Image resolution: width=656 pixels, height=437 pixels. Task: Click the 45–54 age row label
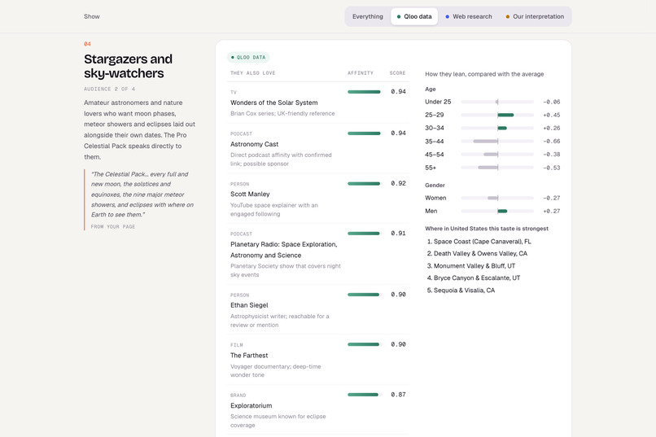[x=435, y=155]
